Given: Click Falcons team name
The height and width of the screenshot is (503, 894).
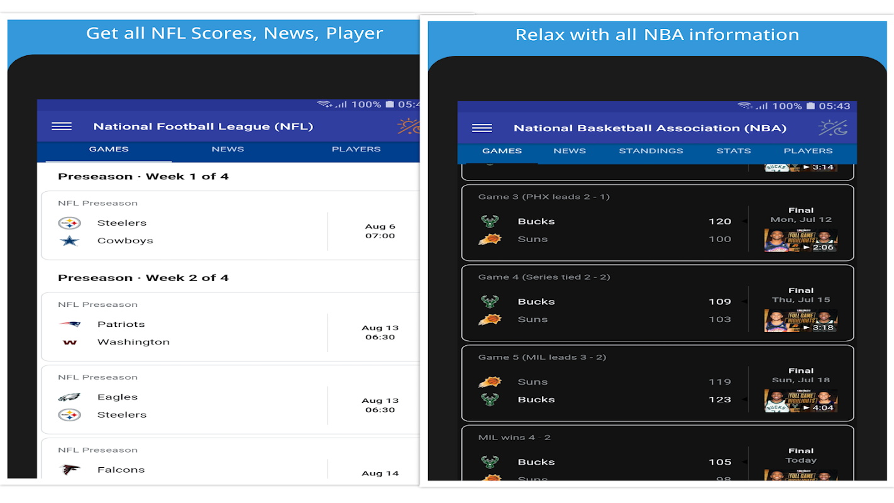Looking at the screenshot, I should click(121, 470).
